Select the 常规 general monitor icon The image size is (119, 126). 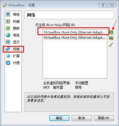point(8,14)
